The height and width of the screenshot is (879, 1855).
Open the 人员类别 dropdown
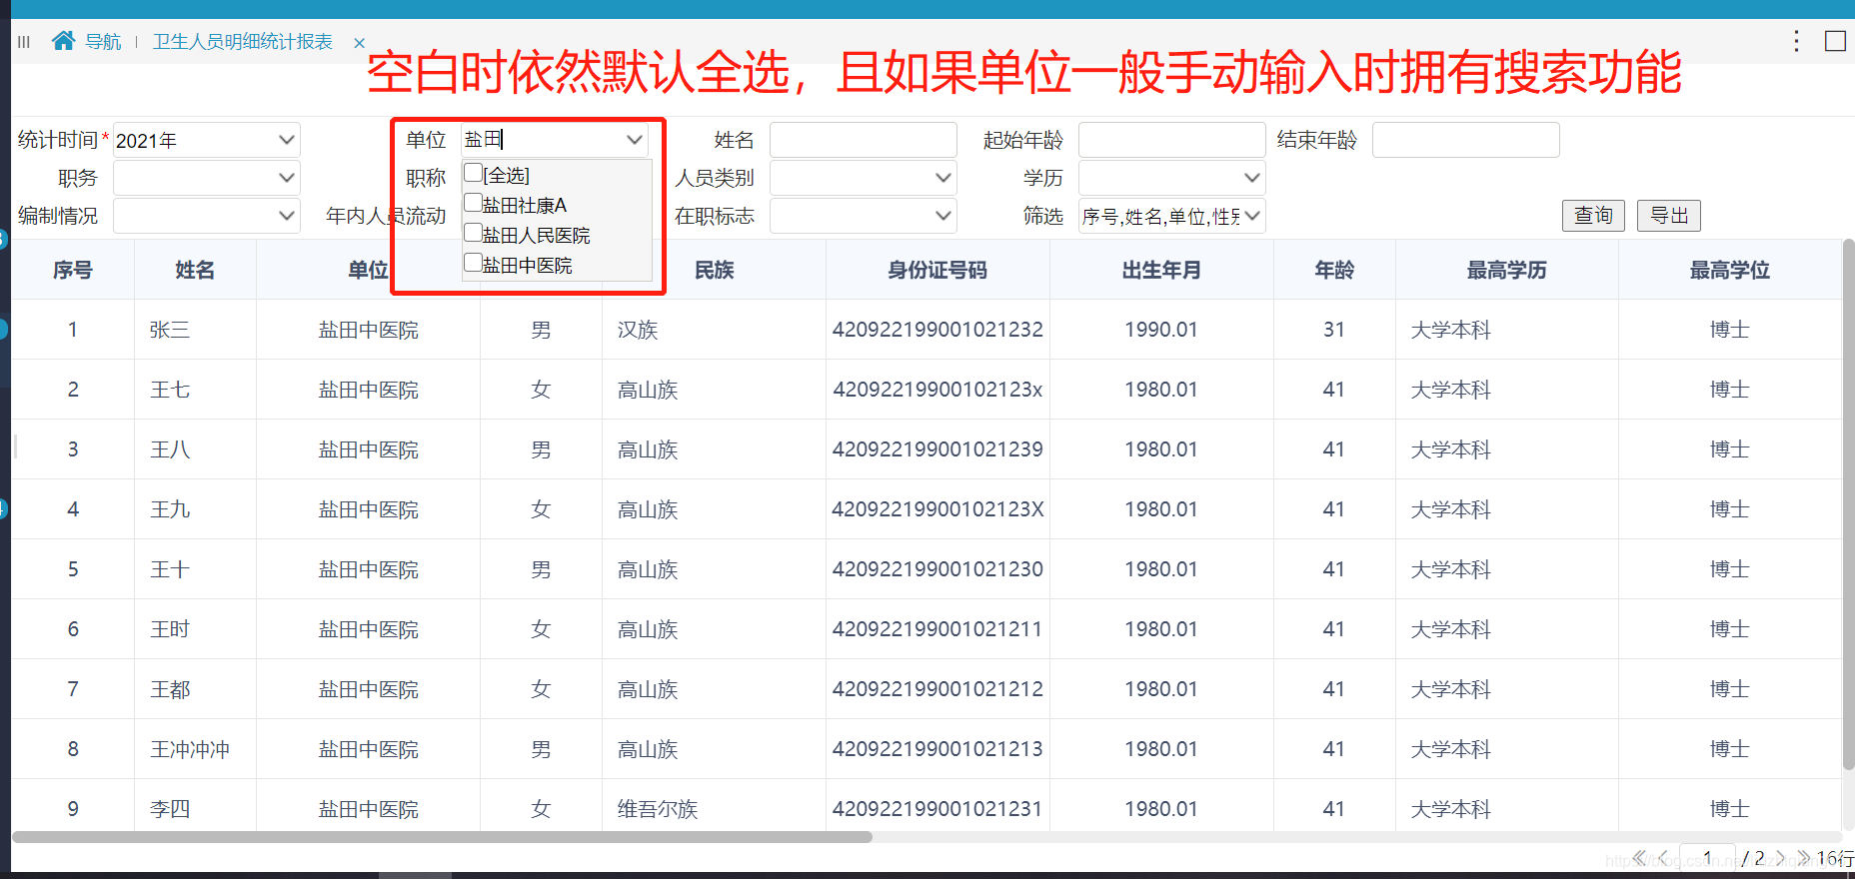(x=863, y=178)
